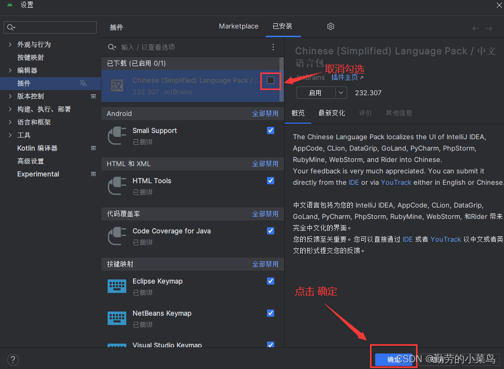Open help with the question mark button
This screenshot has height=369, width=504.
[x=13, y=359]
